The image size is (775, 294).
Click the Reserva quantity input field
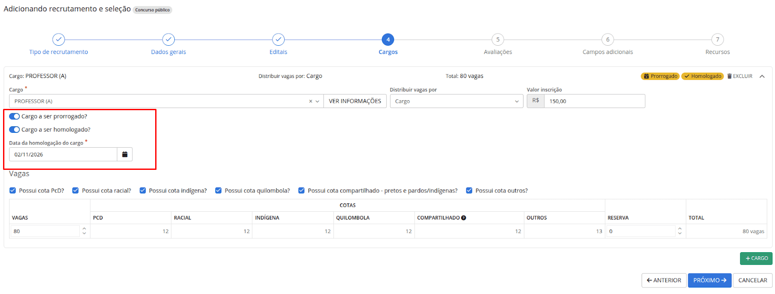641,231
